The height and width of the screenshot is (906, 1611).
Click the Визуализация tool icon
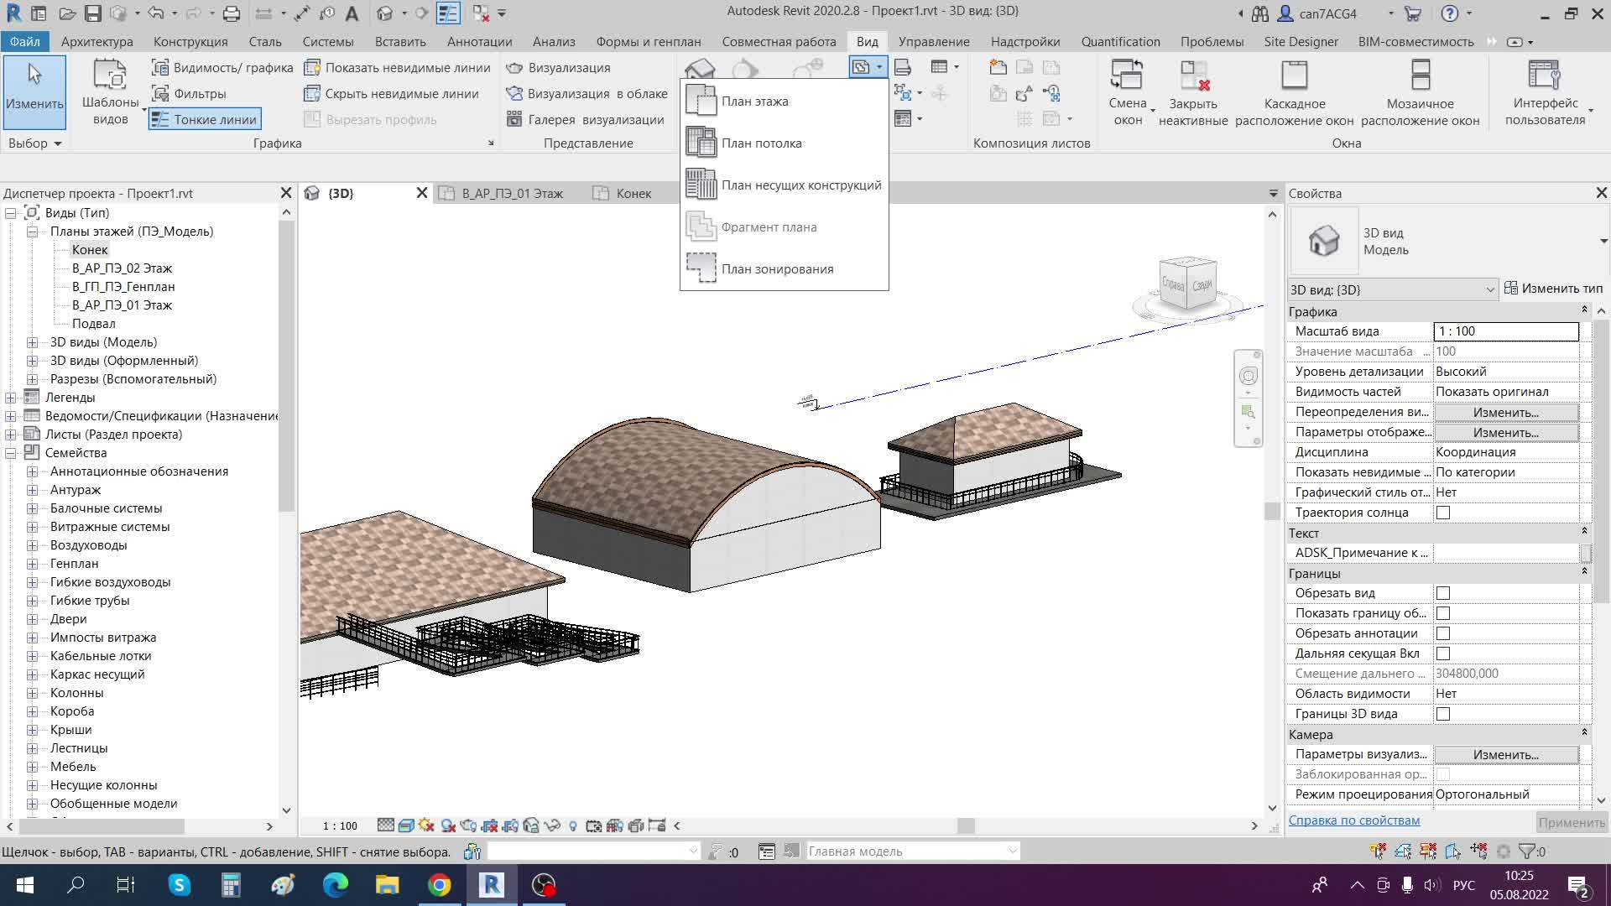click(x=516, y=66)
